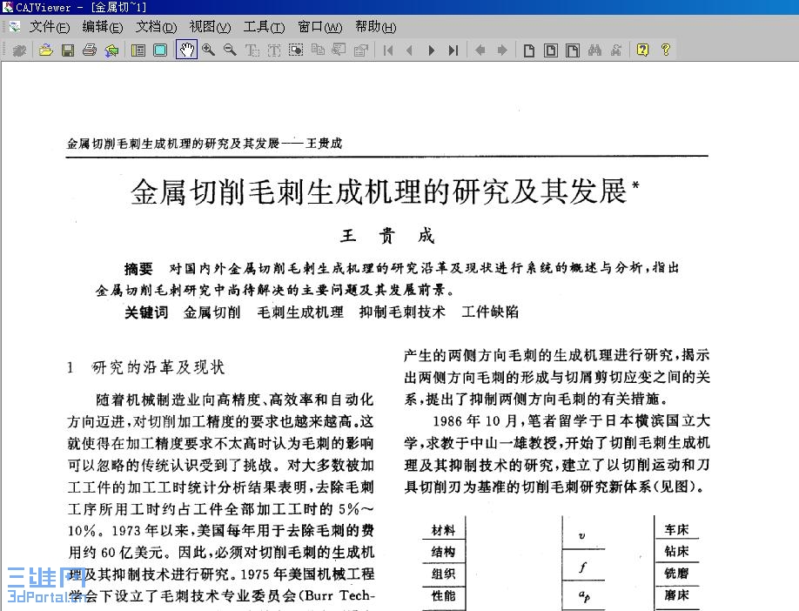Viewport: 799px width, 611px height.
Task: Open the 窗口(W) menu
Action: [x=320, y=27]
